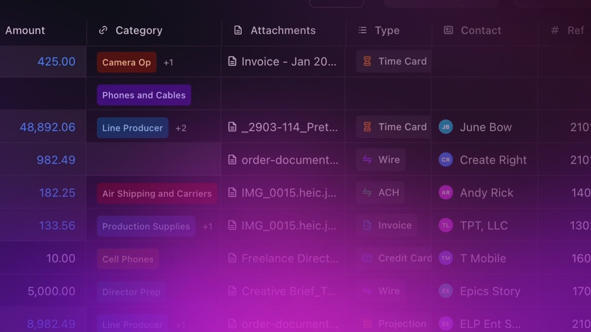
Task: Click the contact card icon beside Contact header
Action: [x=448, y=30]
